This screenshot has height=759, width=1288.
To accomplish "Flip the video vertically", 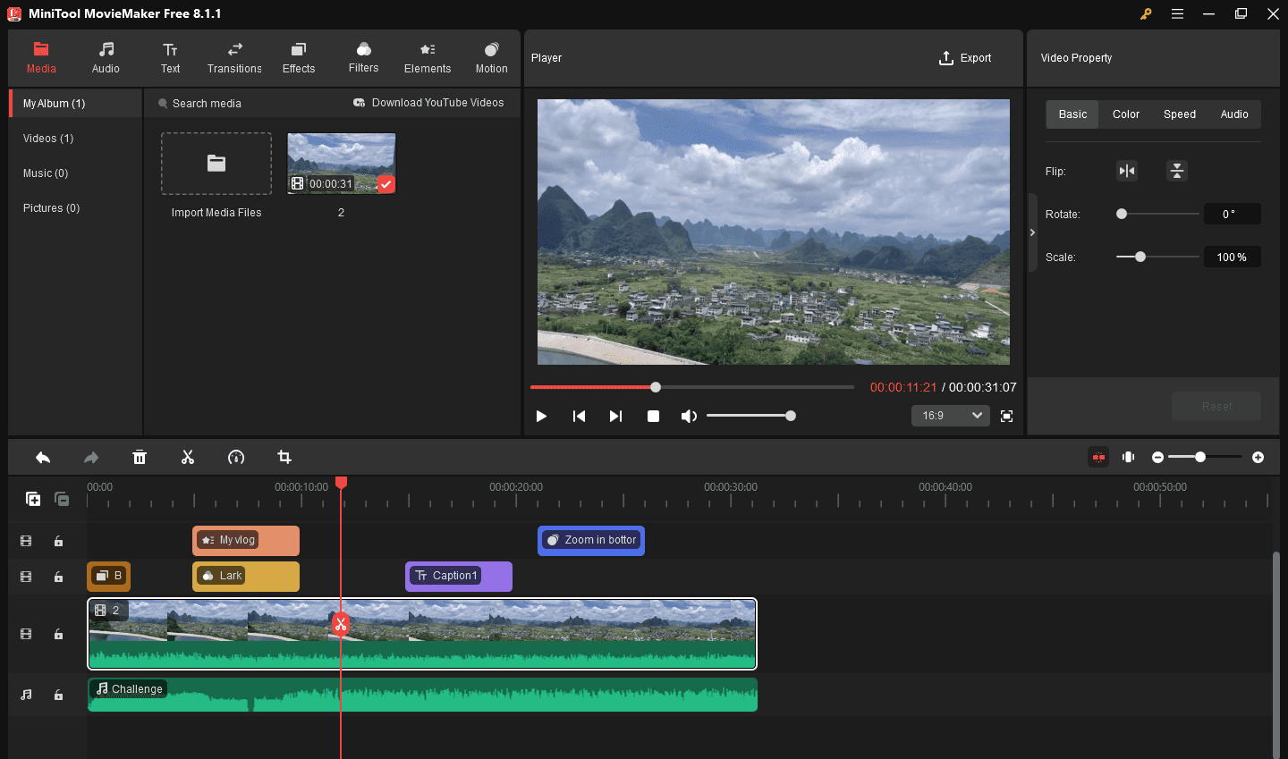I will coord(1177,171).
